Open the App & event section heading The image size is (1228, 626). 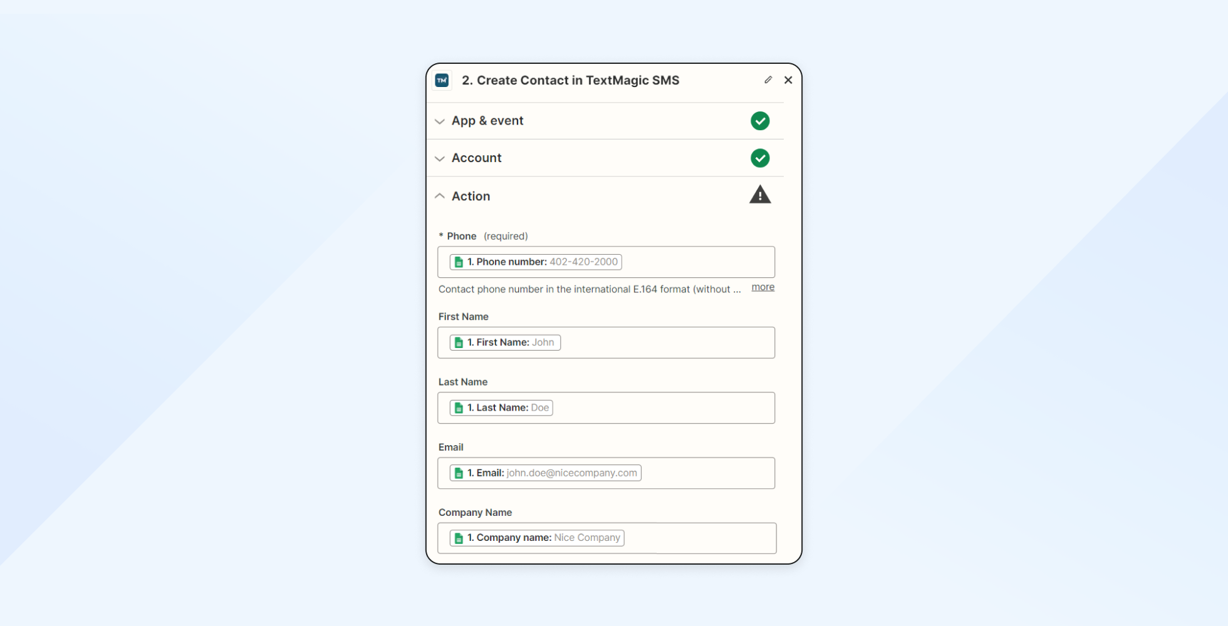[487, 121]
